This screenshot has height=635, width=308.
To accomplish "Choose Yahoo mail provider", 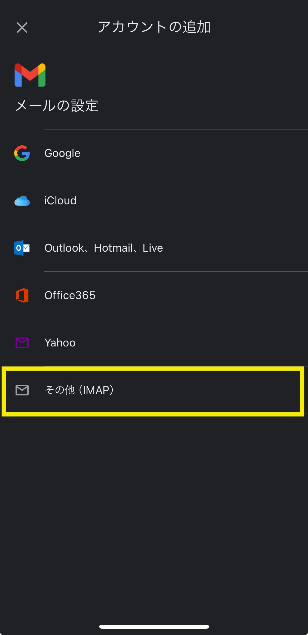I will click(154, 343).
